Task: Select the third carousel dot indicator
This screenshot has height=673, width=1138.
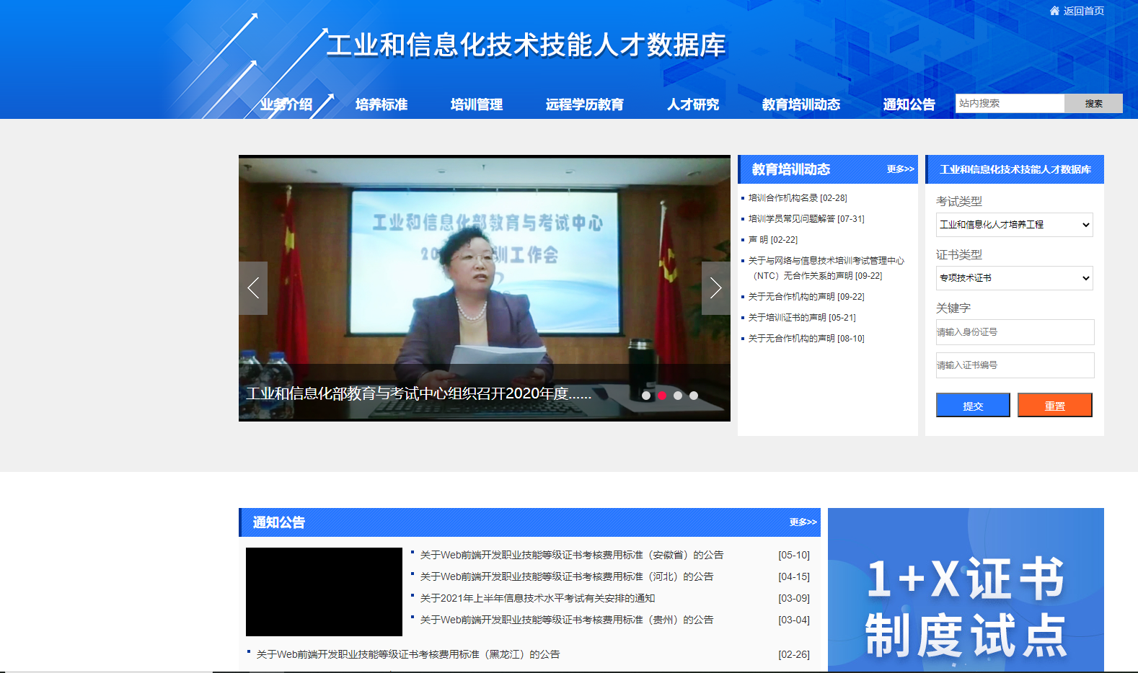Action: pyautogui.click(x=678, y=396)
